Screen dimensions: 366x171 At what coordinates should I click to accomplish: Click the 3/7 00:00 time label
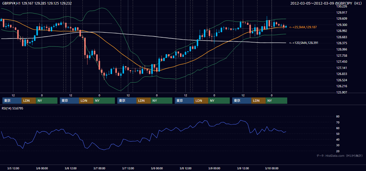(99, 168)
